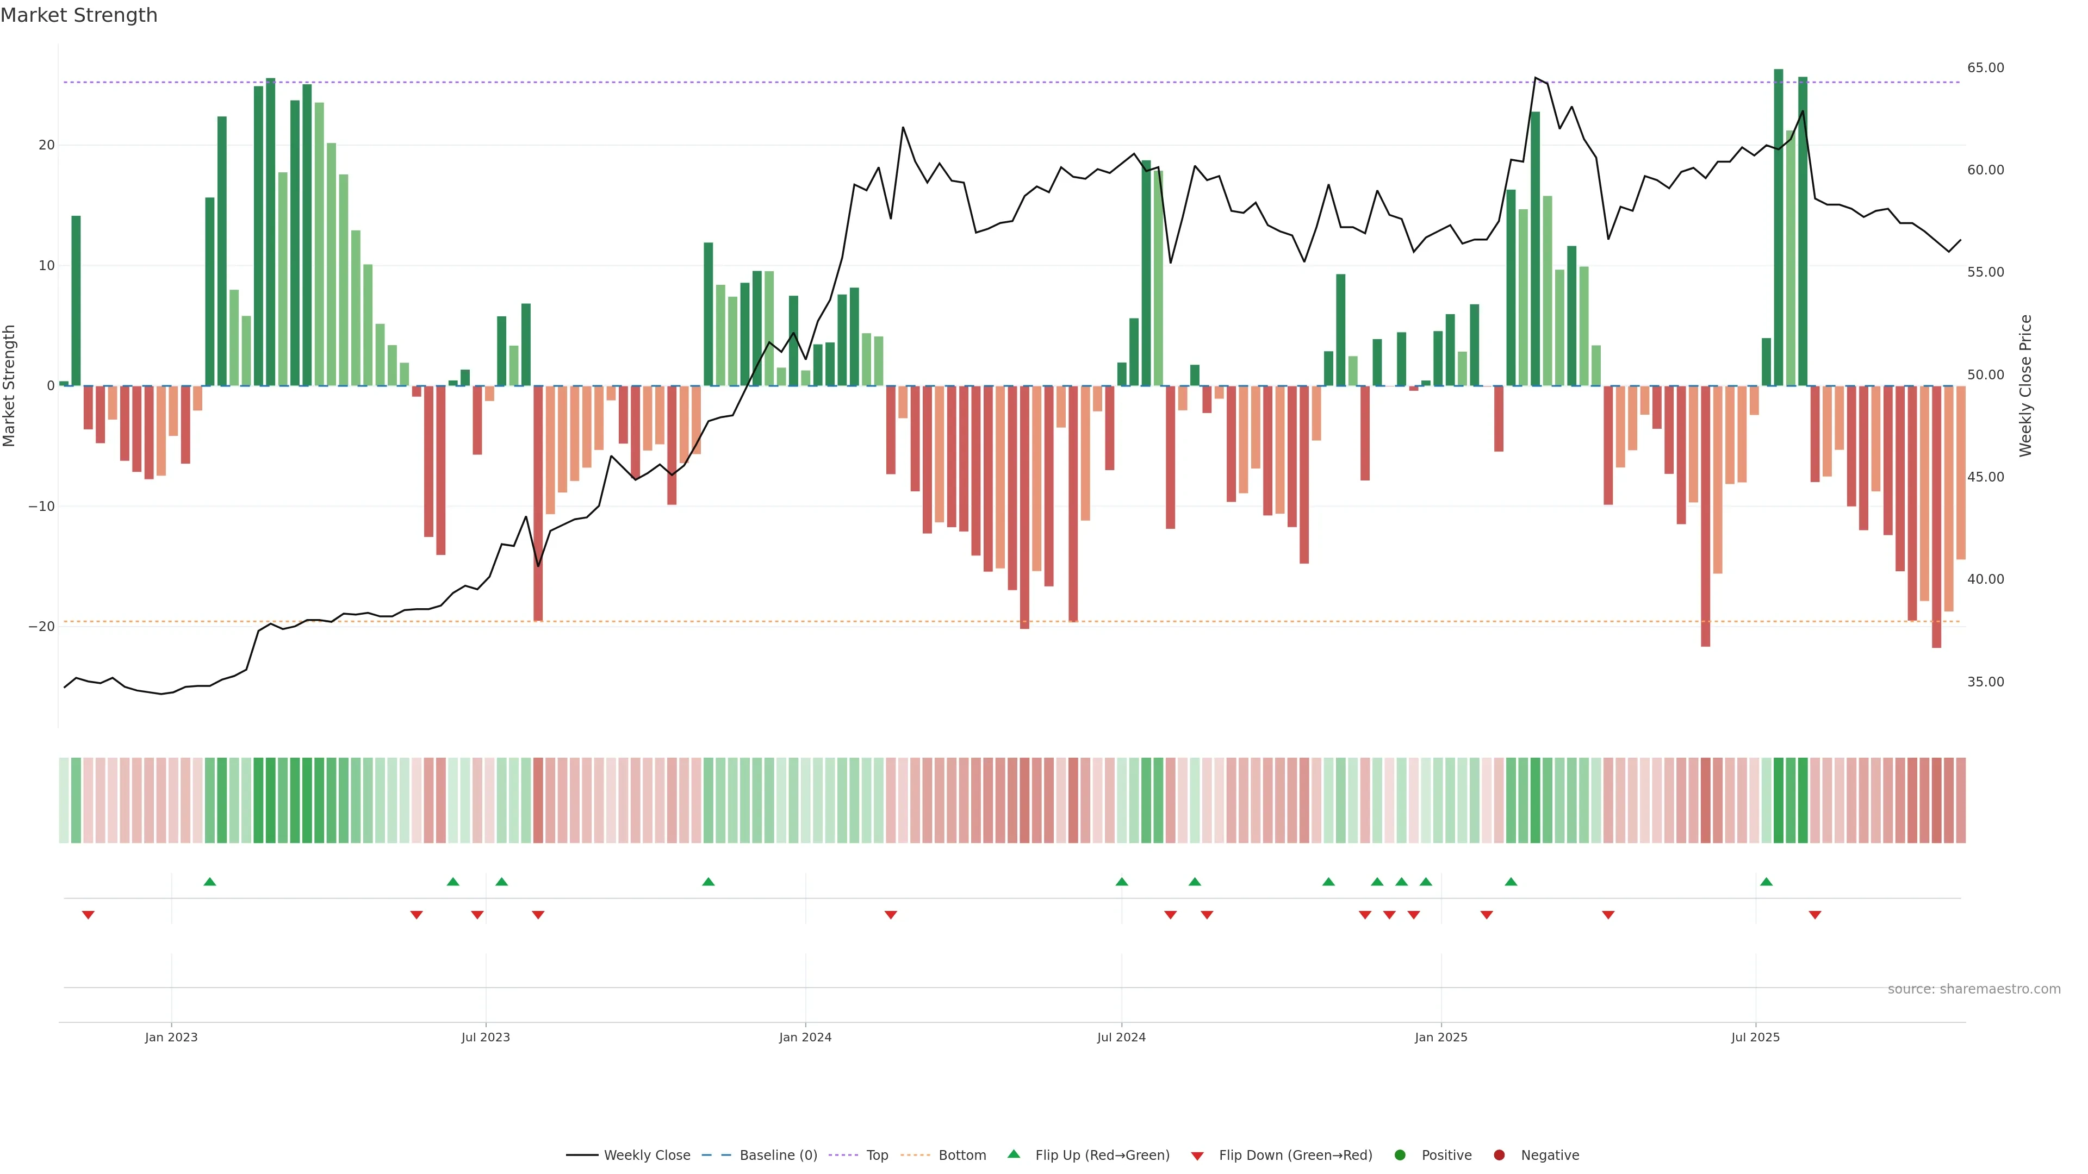Click the leftmost green flip-up triangle marker

coord(210,882)
